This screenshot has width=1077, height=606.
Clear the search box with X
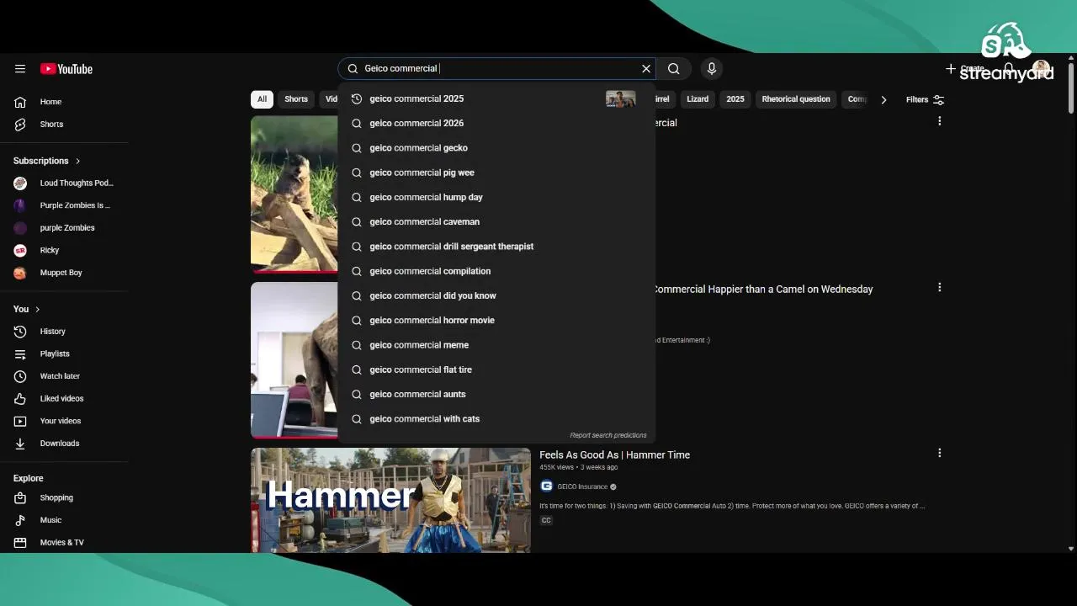pos(646,69)
